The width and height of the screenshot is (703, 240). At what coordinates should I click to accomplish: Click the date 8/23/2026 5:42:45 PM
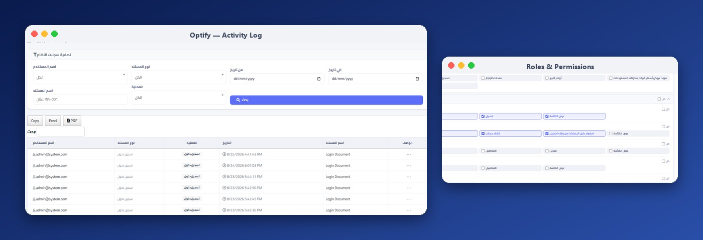pos(244,199)
